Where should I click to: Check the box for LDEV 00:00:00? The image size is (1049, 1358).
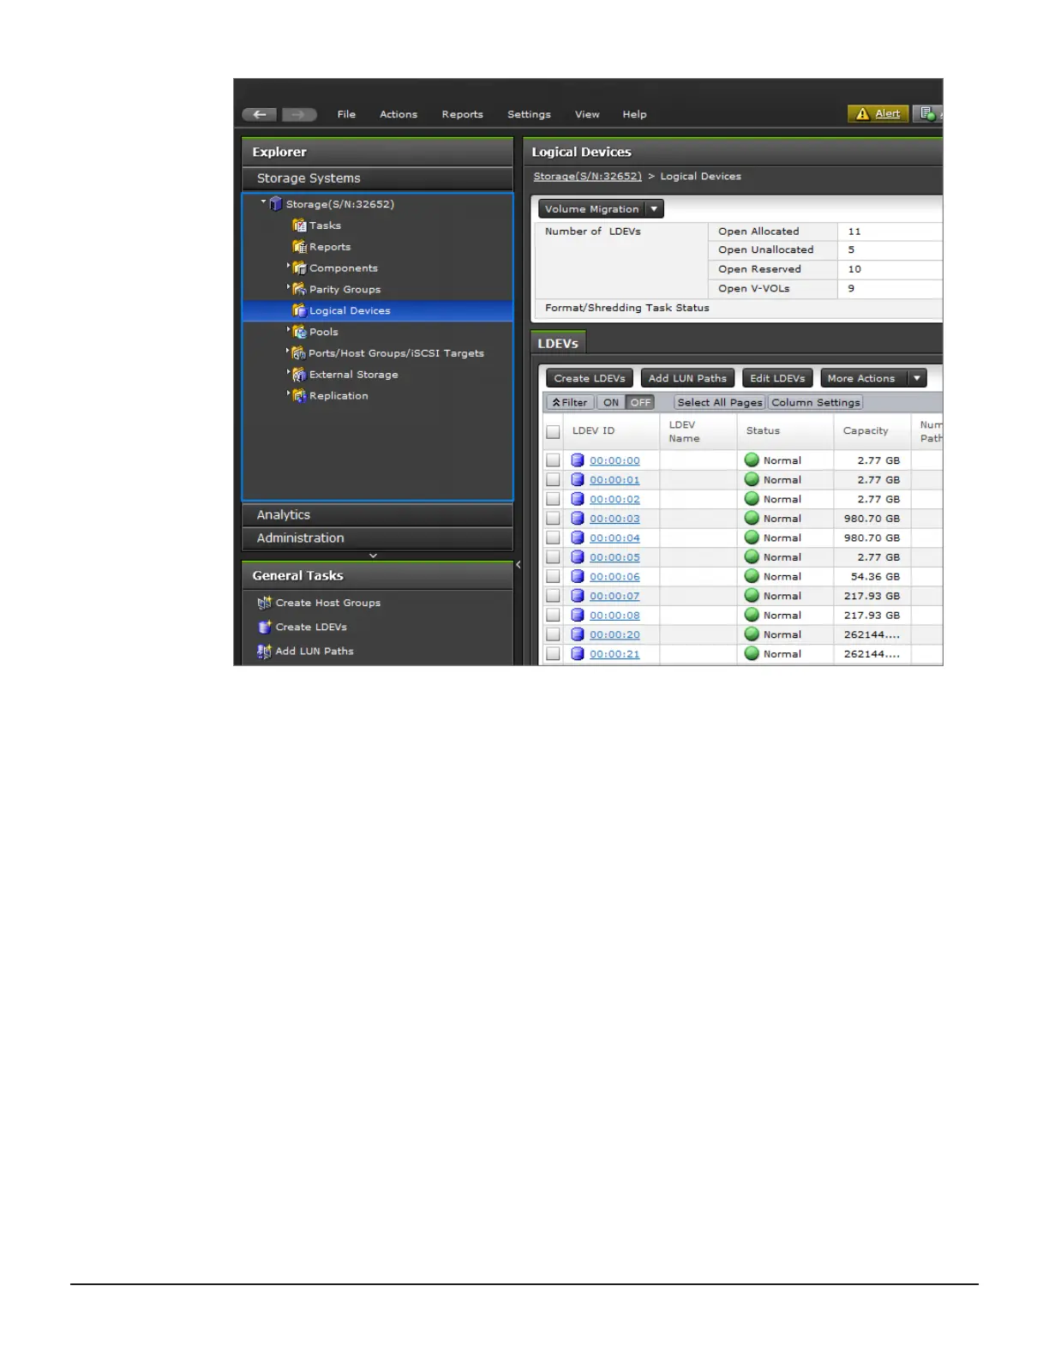[x=553, y=460]
